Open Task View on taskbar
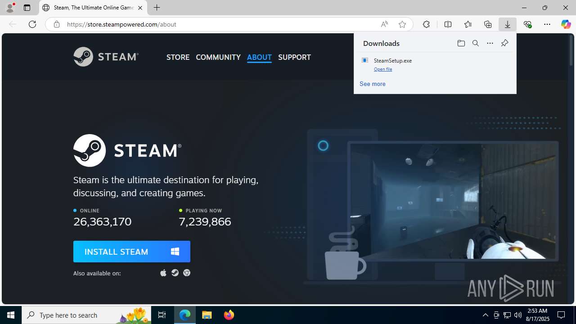The height and width of the screenshot is (324, 576). [162, 315]
